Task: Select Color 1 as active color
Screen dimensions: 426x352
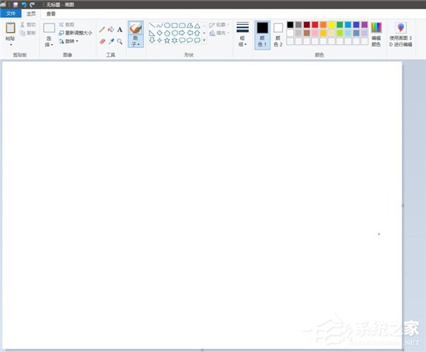Action: pyautogui.click(x=262, y=34)
